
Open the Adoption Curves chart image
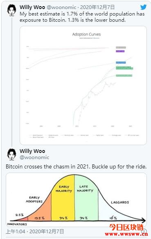pyautogui.click(x=83, y=85)
